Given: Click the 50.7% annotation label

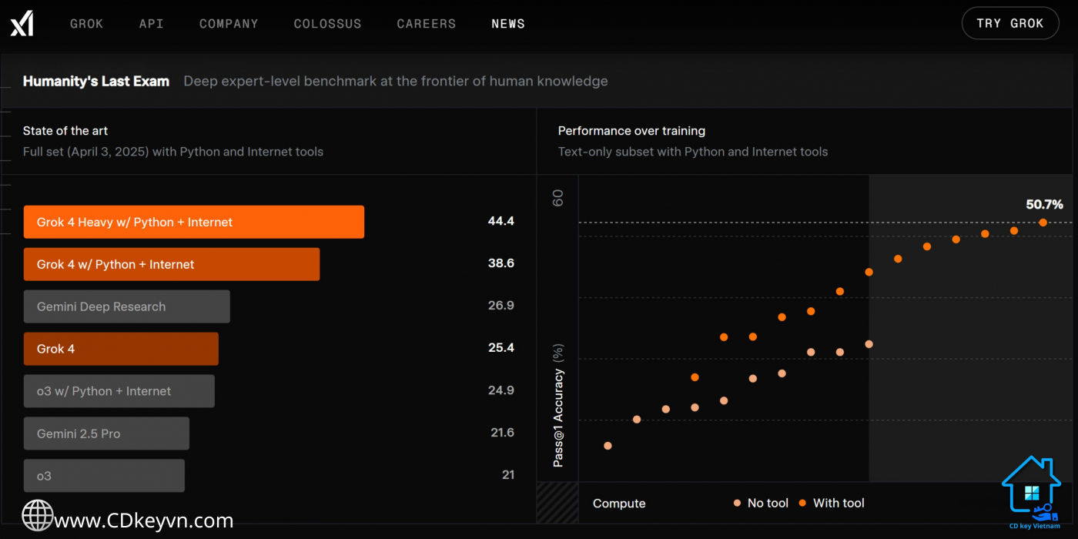Looking at the screenshot, I should pos(1044,204).
